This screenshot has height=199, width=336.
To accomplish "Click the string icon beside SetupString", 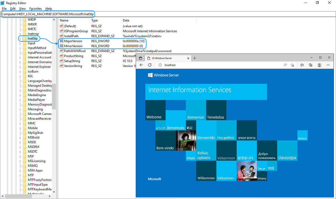I will tap(61, 61).
